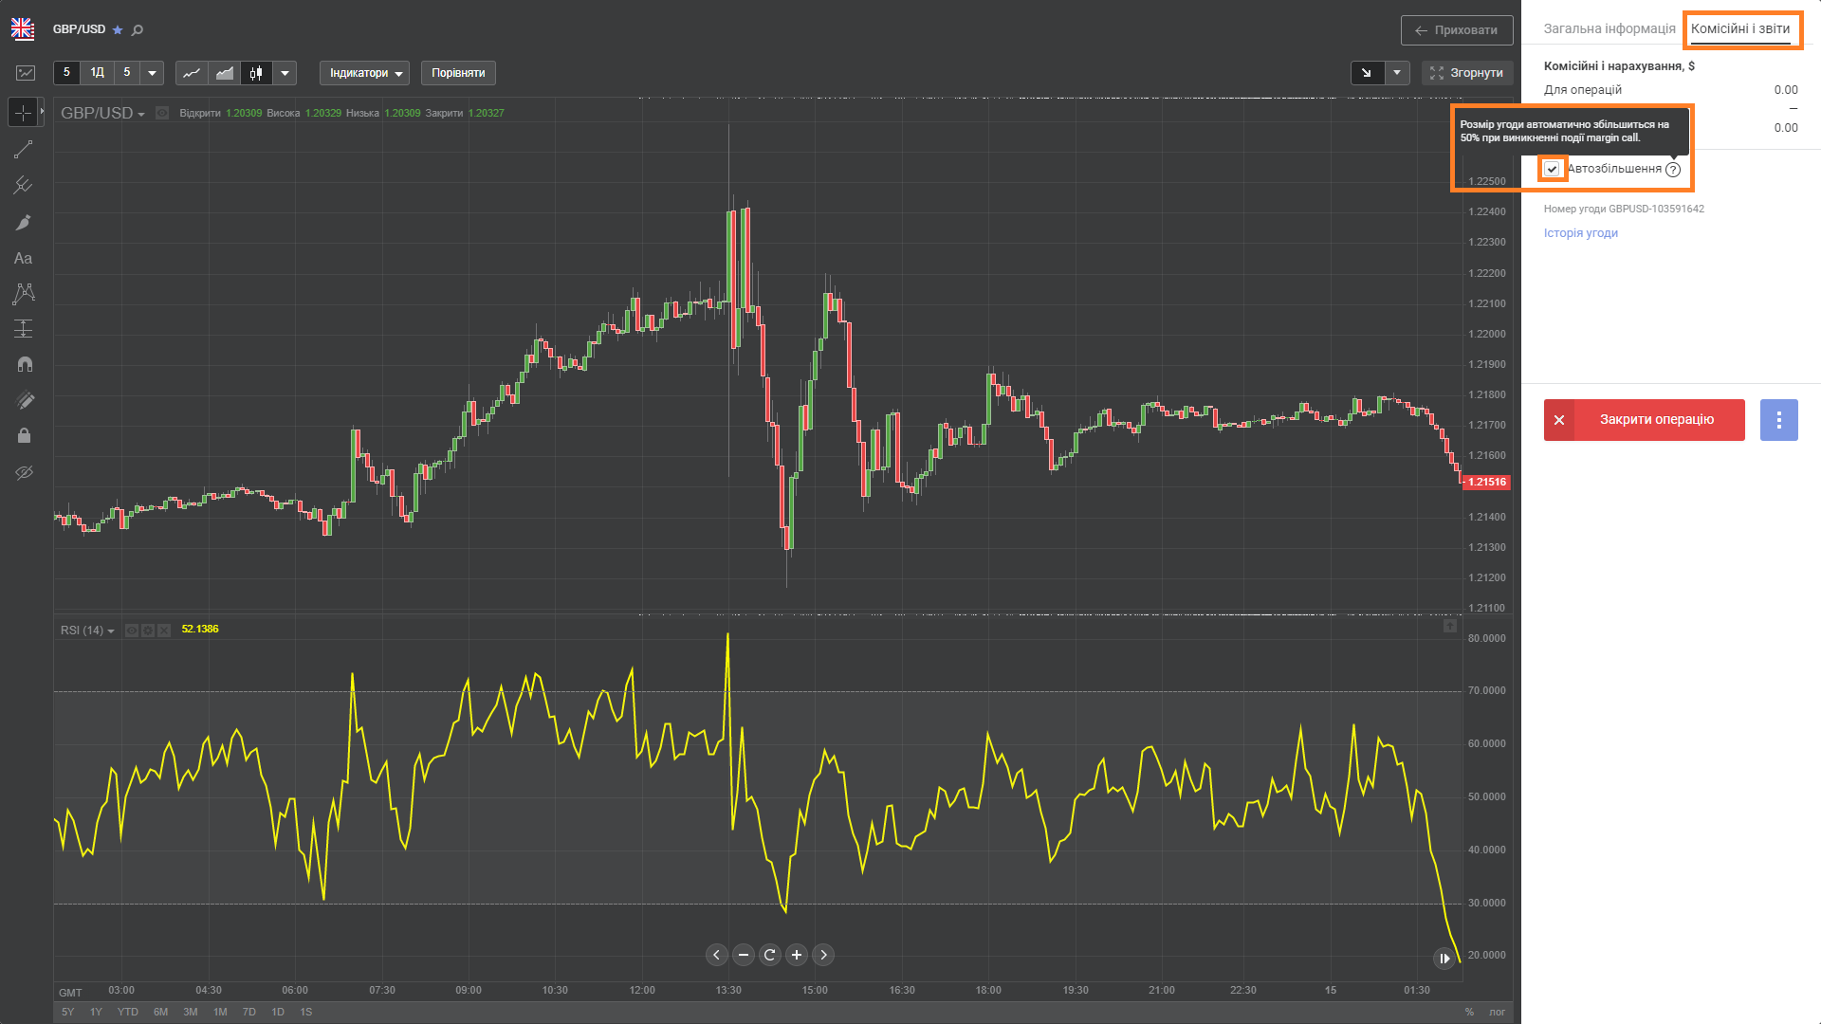Click the Закрити операцію button
The width and height of the screenshot is (1821, 1024).
(x=1644, y=419)
